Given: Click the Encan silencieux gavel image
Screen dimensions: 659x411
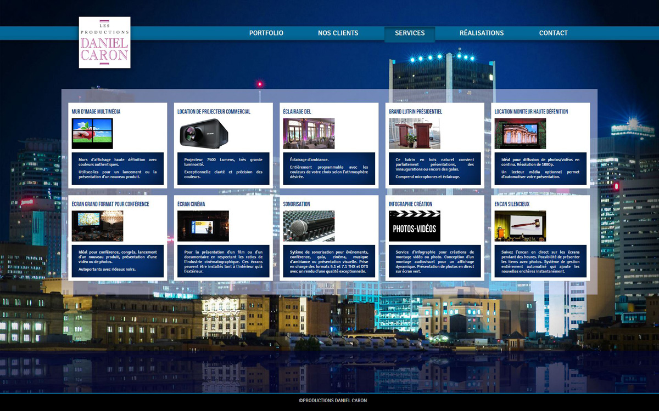Looking at the screenshot, I should pyautogui.click(x=520, y=226).
